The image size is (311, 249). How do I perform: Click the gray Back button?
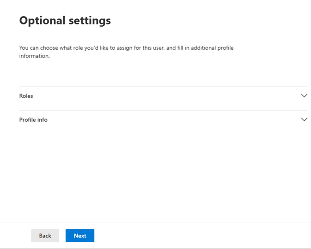coord(45,236)
